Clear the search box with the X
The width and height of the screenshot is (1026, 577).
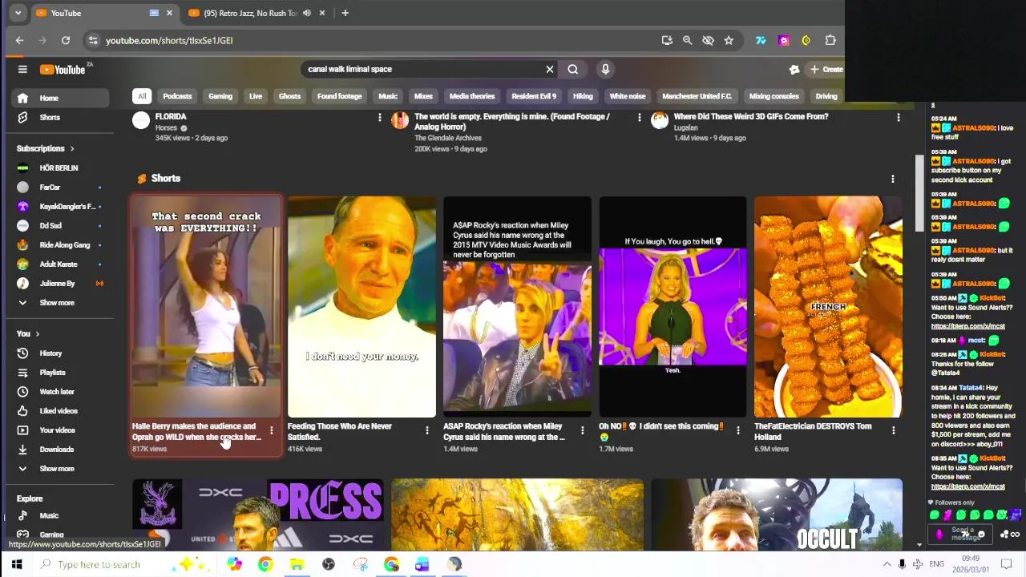tap(550, 70)
